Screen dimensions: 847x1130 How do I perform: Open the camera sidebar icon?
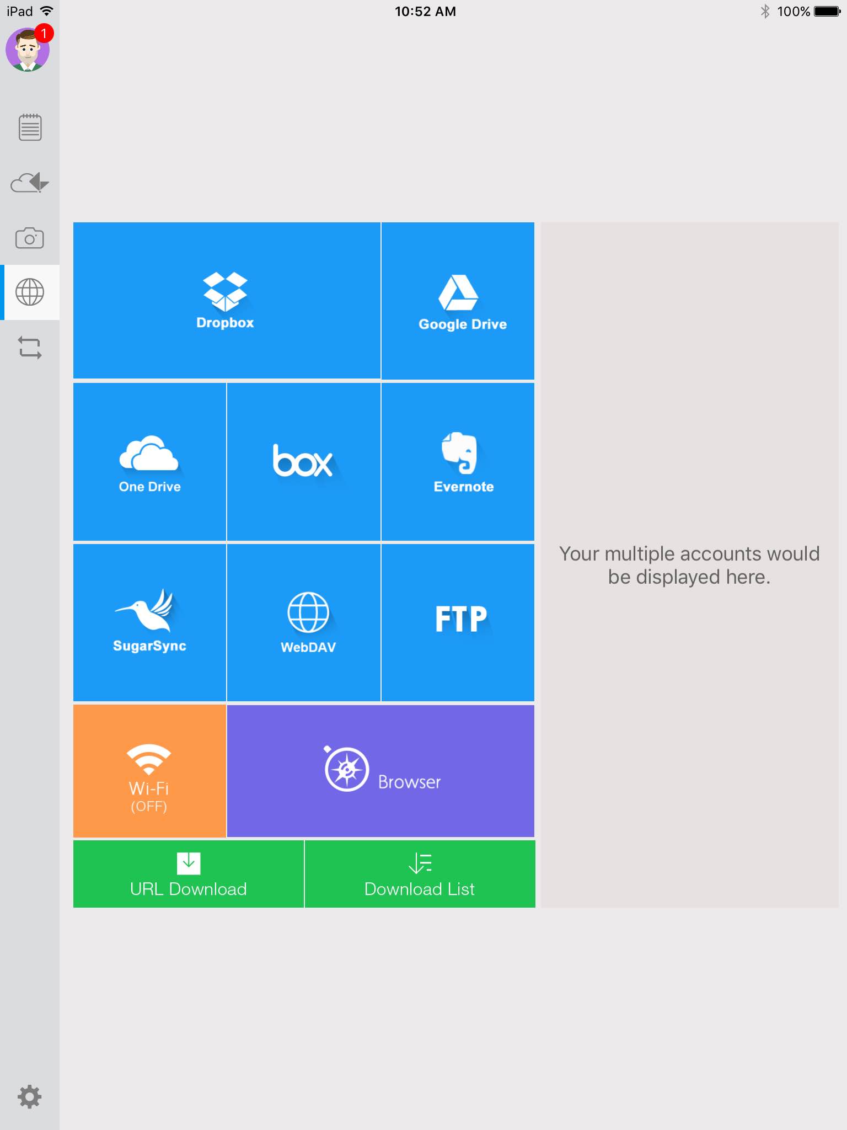tap(30, 238)
